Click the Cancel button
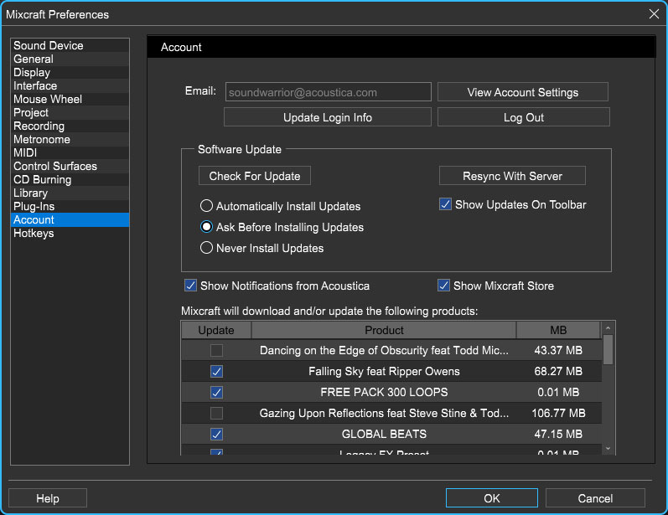Image resolution: width=668 pixels, height=515 pixels. click(x=595, y=498)
